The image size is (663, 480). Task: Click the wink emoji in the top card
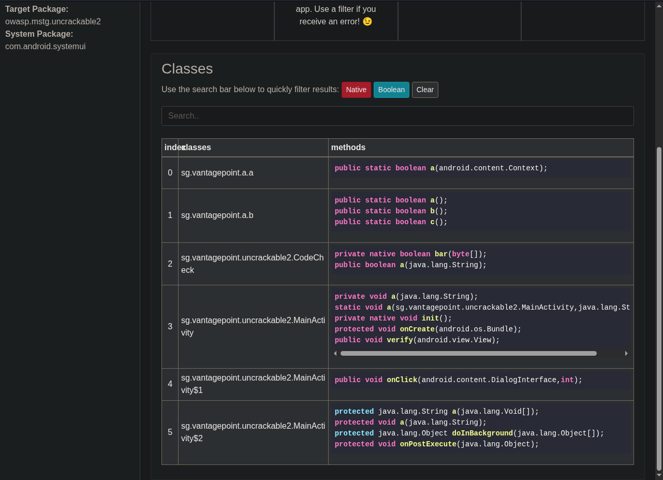tap(367, 22)
